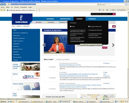
Task: Click the Ampliar button
Action: [105, 48]
